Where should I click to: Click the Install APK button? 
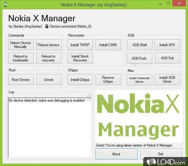167,45
